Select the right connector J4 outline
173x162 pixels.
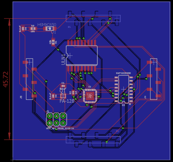[153, 79]
